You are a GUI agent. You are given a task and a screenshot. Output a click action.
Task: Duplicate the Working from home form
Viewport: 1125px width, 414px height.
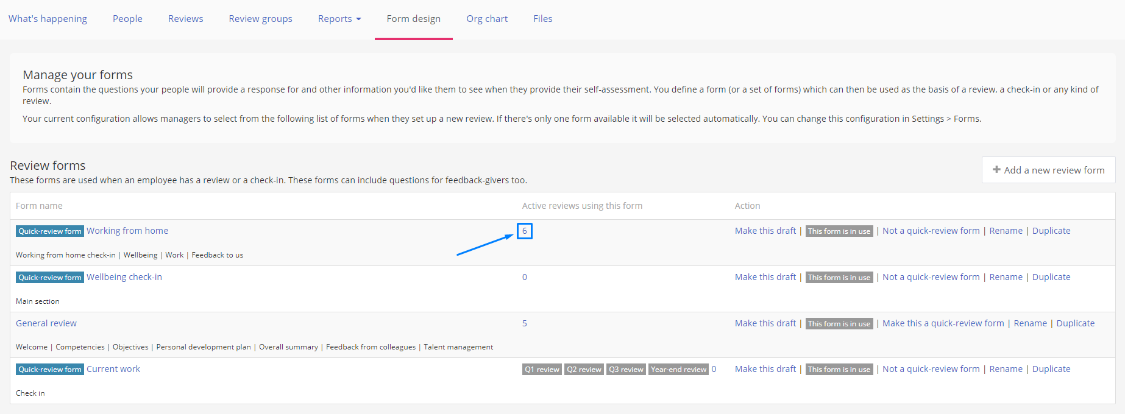[1051, 231]
